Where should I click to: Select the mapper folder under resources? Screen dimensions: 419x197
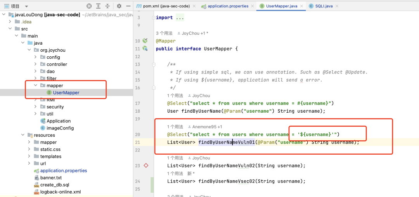click(48, 142)
